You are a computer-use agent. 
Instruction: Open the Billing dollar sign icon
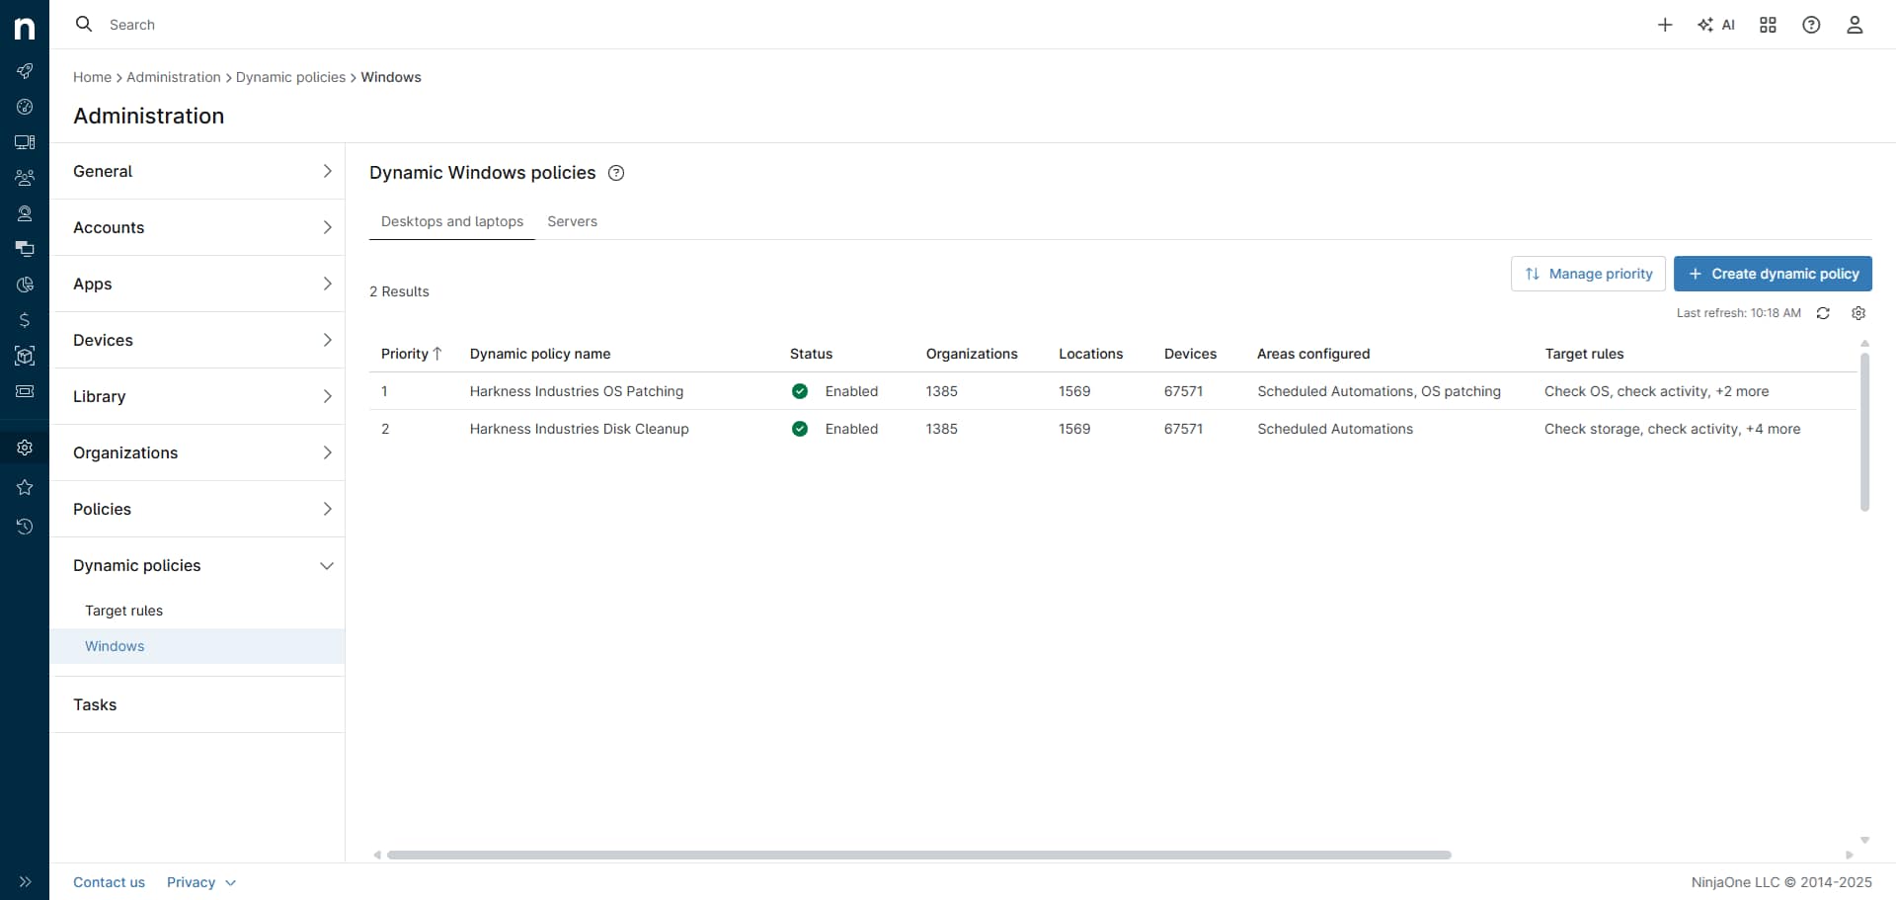pos(24,320)
